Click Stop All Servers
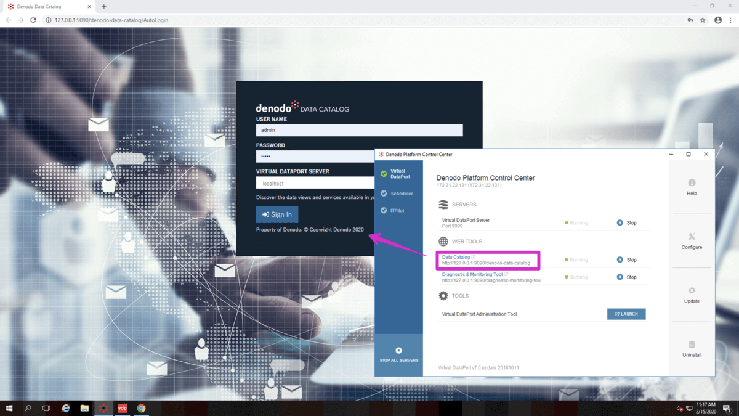This screenshot has height=416, width=739. click(x=398, y=354)
